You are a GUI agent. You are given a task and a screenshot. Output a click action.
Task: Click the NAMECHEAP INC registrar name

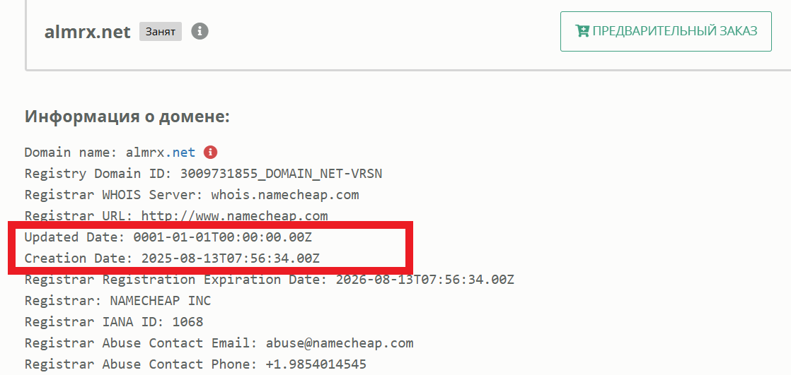point(161,301)
